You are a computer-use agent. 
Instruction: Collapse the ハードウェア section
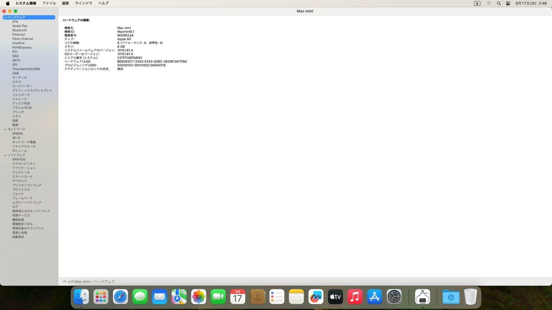(5, 17)
